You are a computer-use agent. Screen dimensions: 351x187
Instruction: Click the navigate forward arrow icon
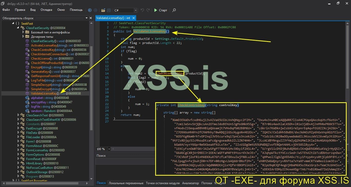tap(96, 10)
